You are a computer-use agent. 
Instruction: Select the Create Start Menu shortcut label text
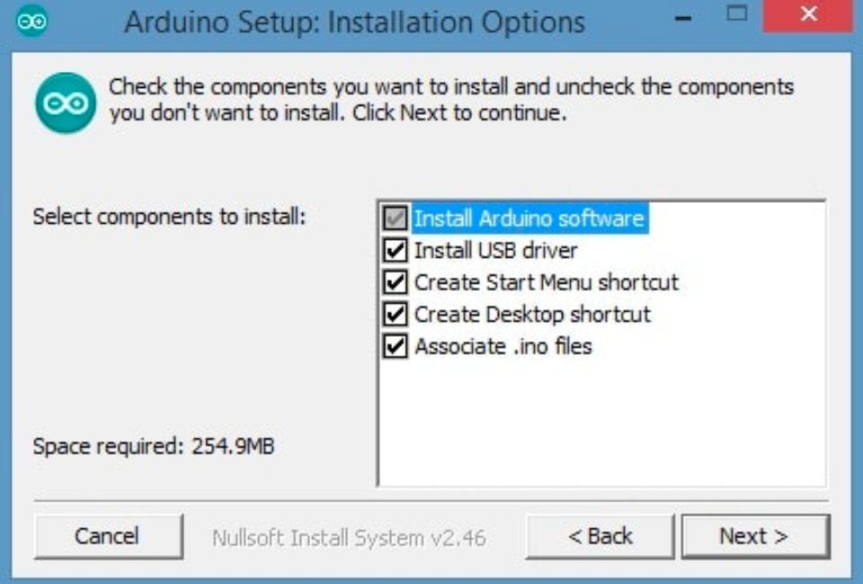546,283
